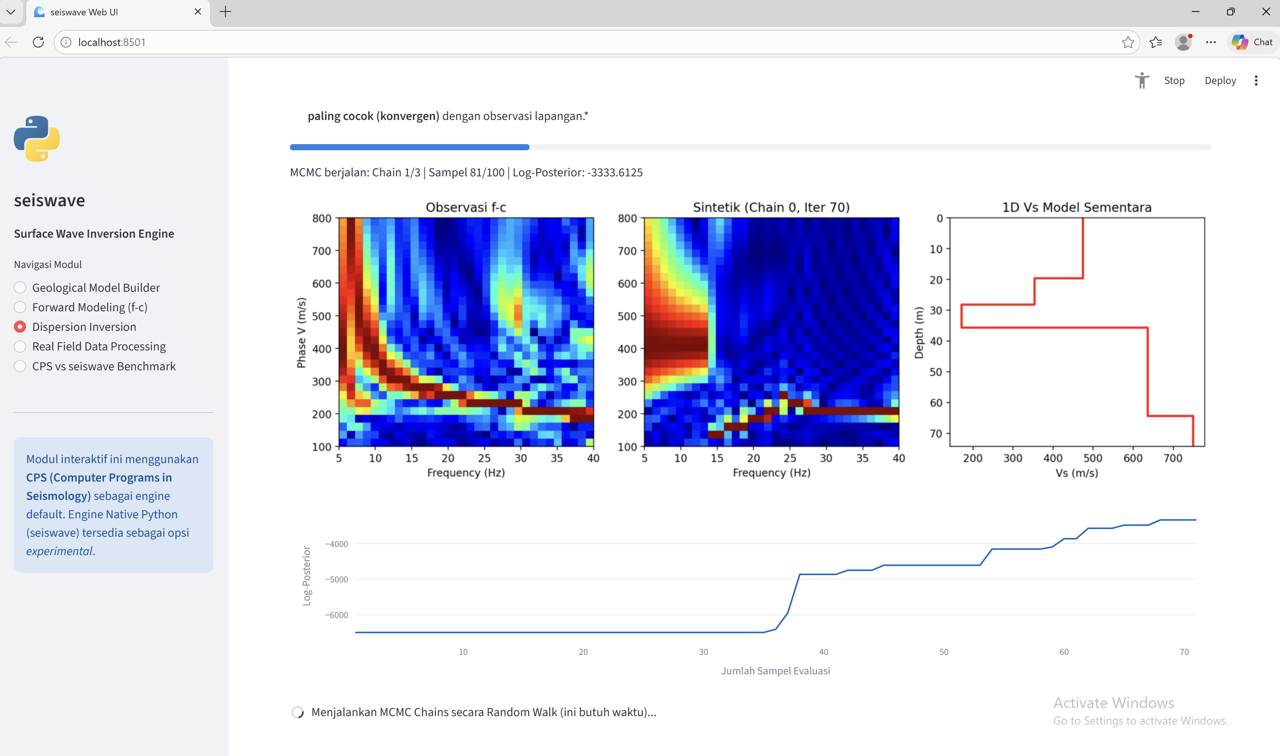This screenshot has width=1280, height=756.
Task: Stop the running Streamlit app
Action: tap(1174, 81)
